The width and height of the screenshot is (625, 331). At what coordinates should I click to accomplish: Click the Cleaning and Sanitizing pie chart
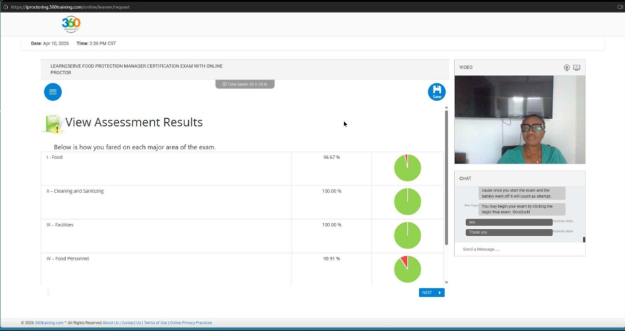coord(408,202)
